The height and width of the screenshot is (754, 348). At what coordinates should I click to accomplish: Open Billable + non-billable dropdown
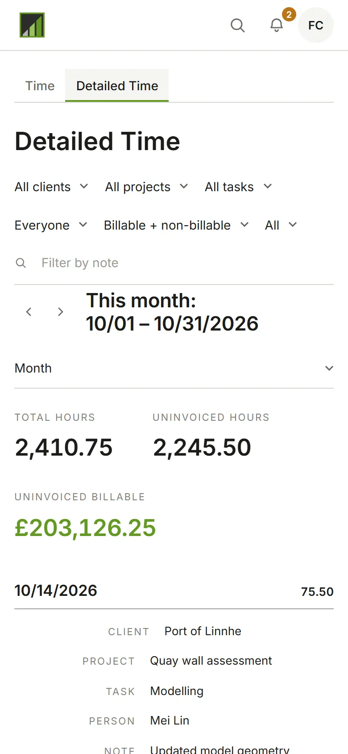[177, 225]
